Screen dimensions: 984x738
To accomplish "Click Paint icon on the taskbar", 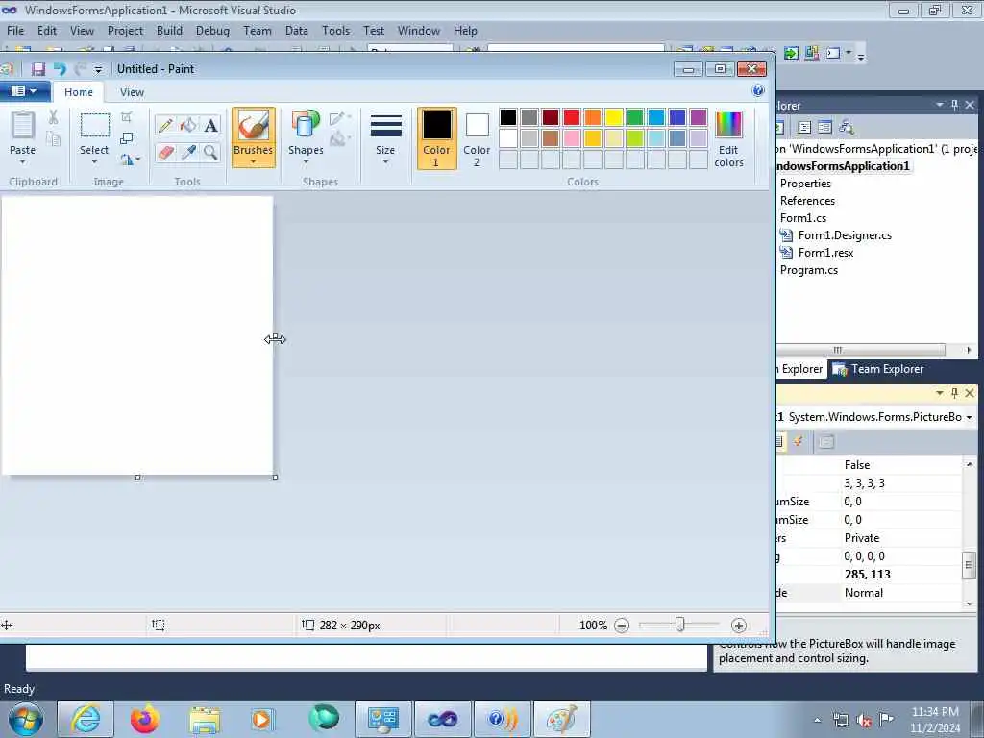I will [x=561, y=719].
